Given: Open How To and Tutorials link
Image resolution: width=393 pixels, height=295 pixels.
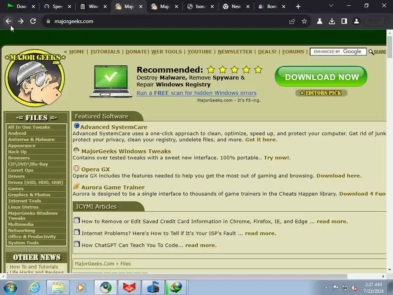Looking at the screenshot, I should point(34,267).
